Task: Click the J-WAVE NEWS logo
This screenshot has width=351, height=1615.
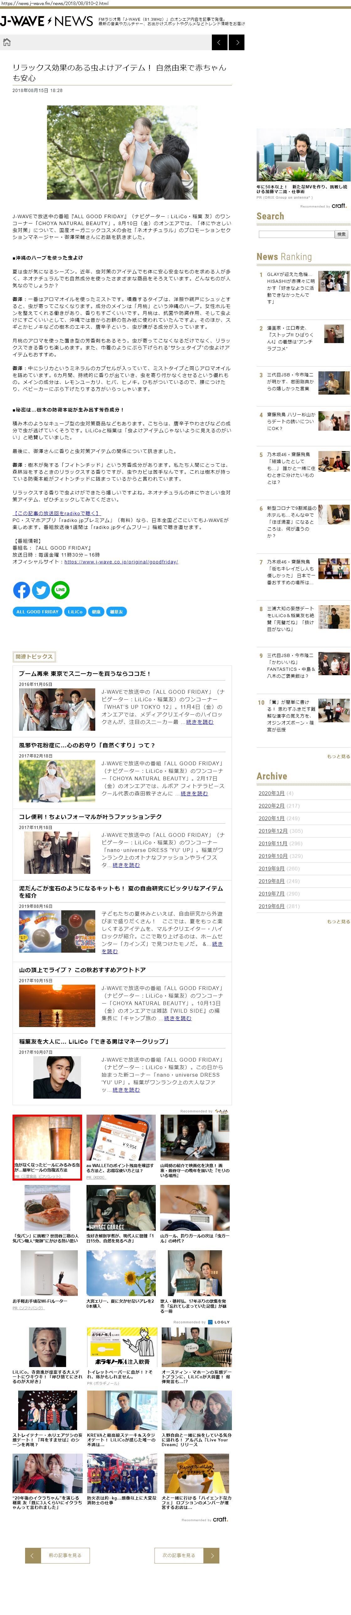Action: coord(47,21)
